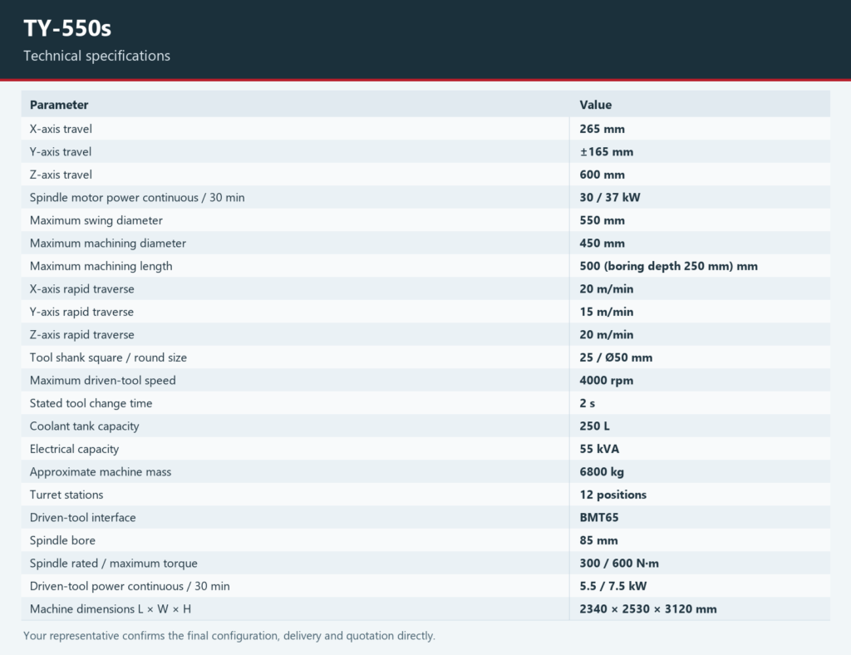Select the Technical specifications subtitle

[x=96, y=56]
